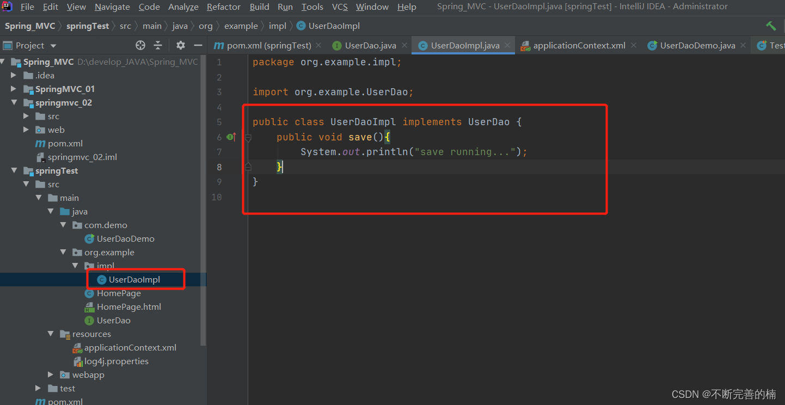Close the pom.xml (springTest) tab

pos(318,45)
